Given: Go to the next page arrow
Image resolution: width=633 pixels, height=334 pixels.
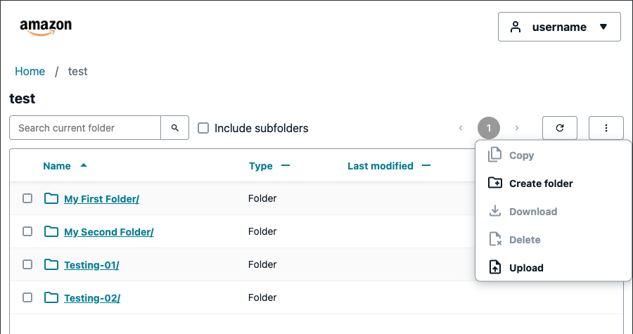Looking at the screenshot, I should click(517, 128).
